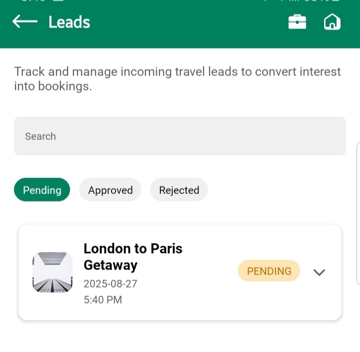Open the briefcase icon in header
The height and width of the screenshot is (352, 360).
coord(297,22)
